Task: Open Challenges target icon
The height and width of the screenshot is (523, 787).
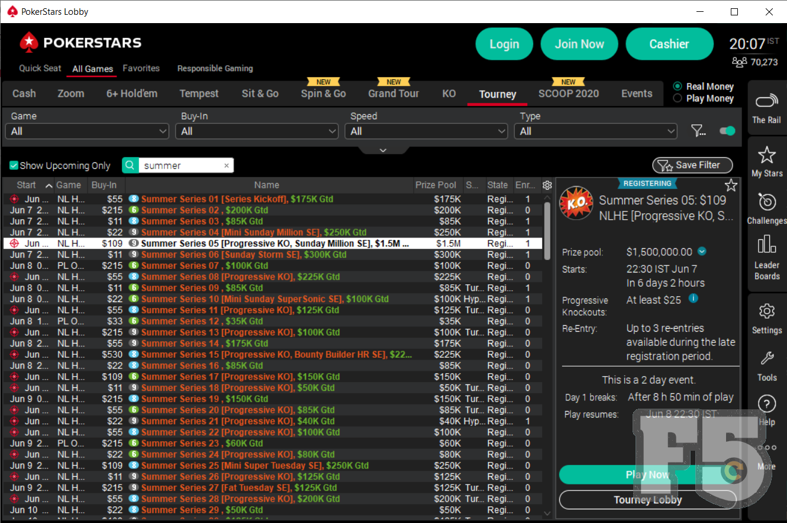Action: tap(767, 203)
